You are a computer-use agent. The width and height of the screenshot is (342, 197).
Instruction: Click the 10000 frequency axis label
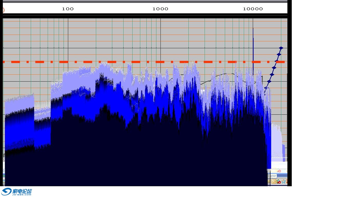point(253,9)
